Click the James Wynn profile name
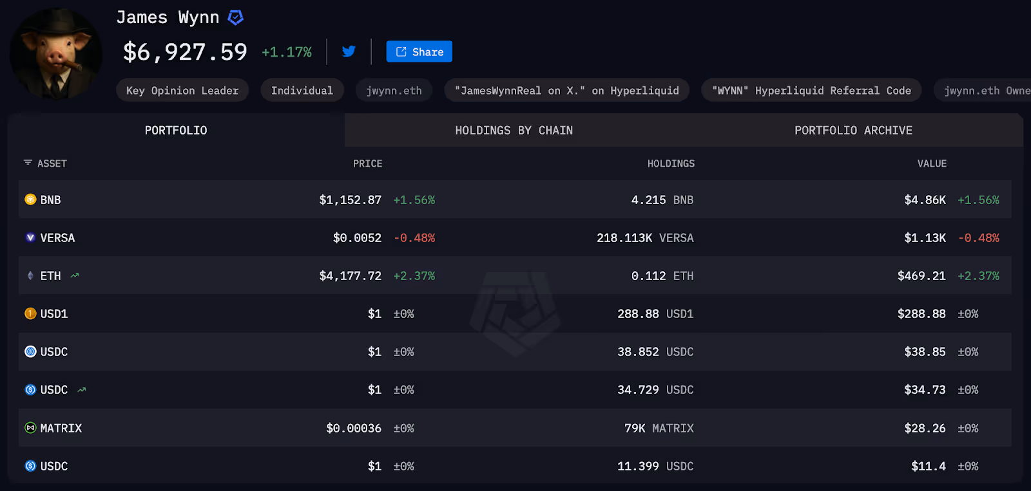Image resolution: width=1031 pixels, height=491 pixels. point(168,17)
